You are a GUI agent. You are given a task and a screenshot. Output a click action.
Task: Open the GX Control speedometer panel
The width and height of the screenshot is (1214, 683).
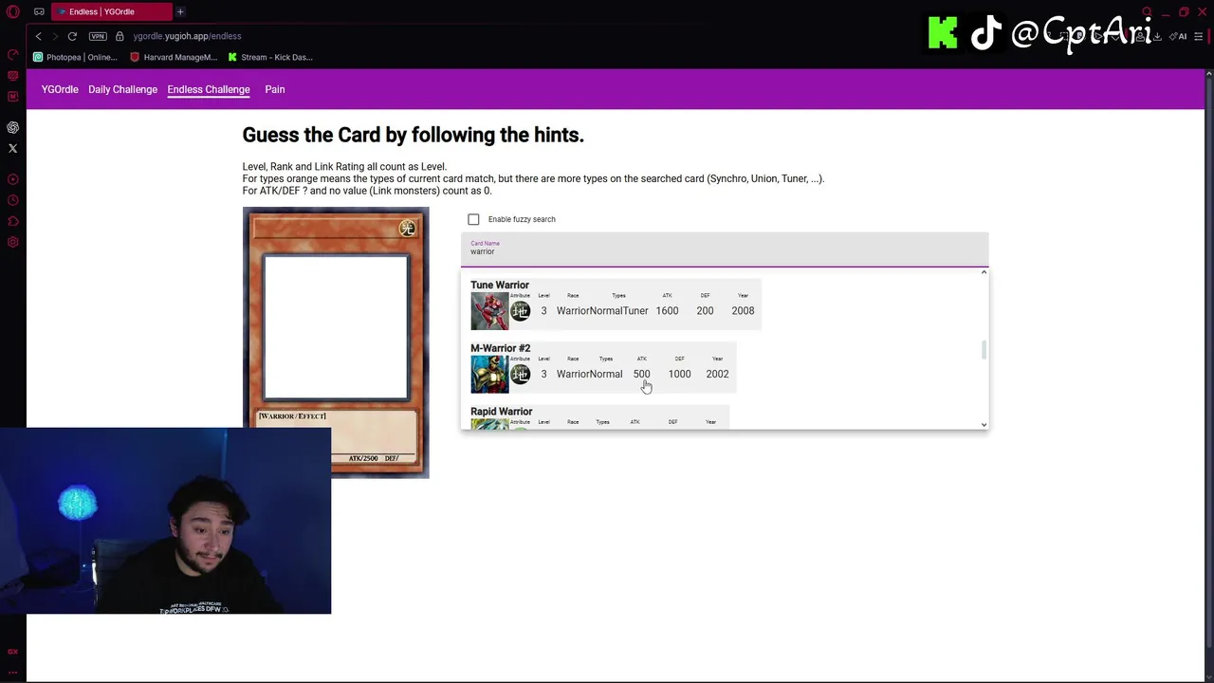pyautogui.click(x=13, y=54)
